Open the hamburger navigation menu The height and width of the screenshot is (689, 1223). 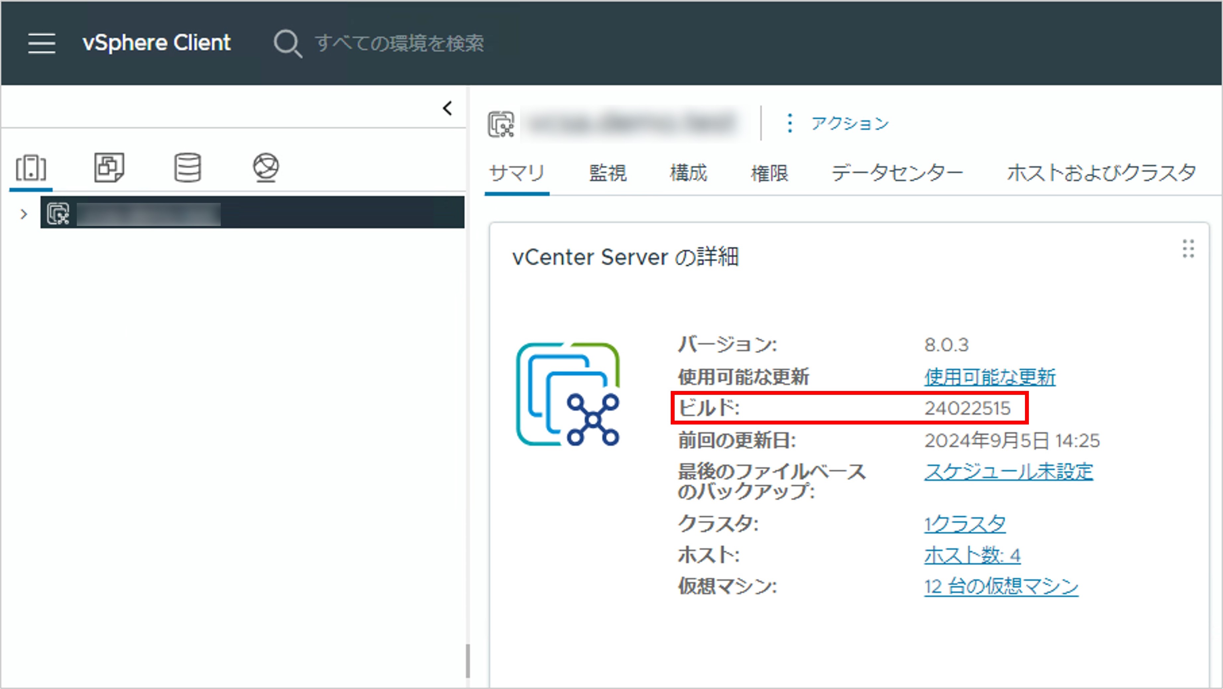click(42, 44)
